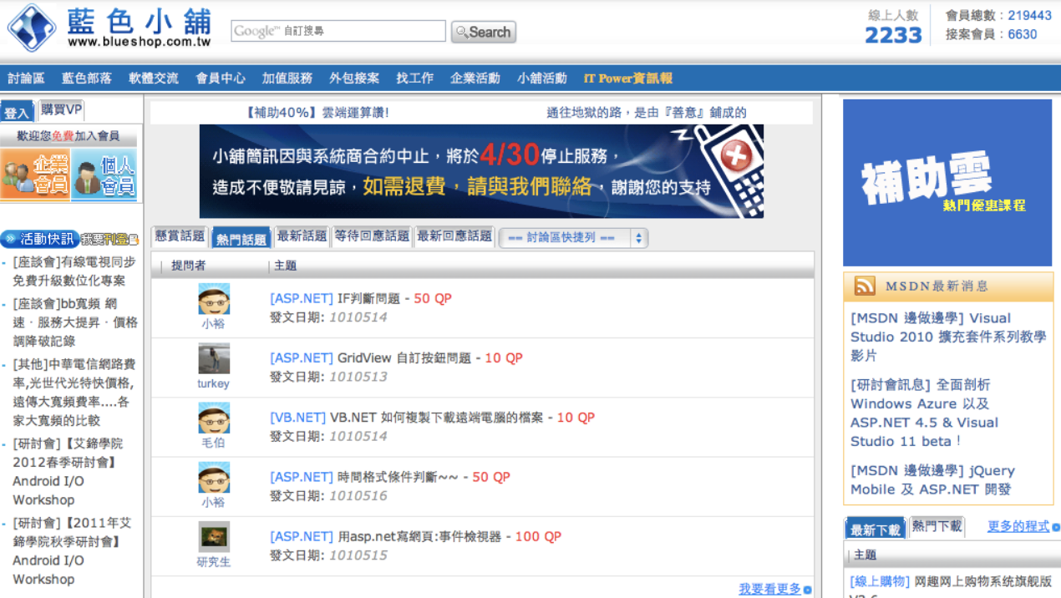The height and width of the screenshot is (598, 1061).
Task: Click the enterprise member signup icon
Action: click(x=35, y=175)
